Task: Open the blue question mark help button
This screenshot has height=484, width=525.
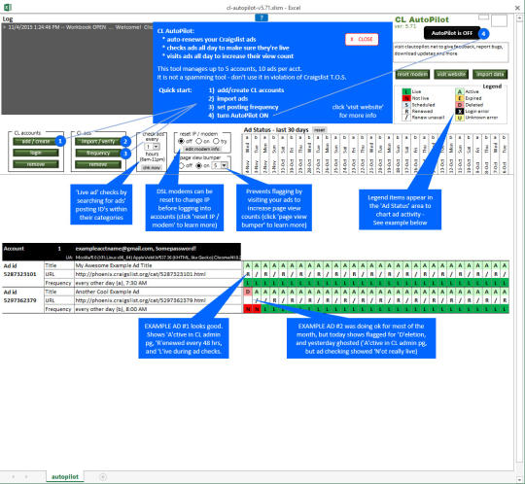Action: coord(262,17)
